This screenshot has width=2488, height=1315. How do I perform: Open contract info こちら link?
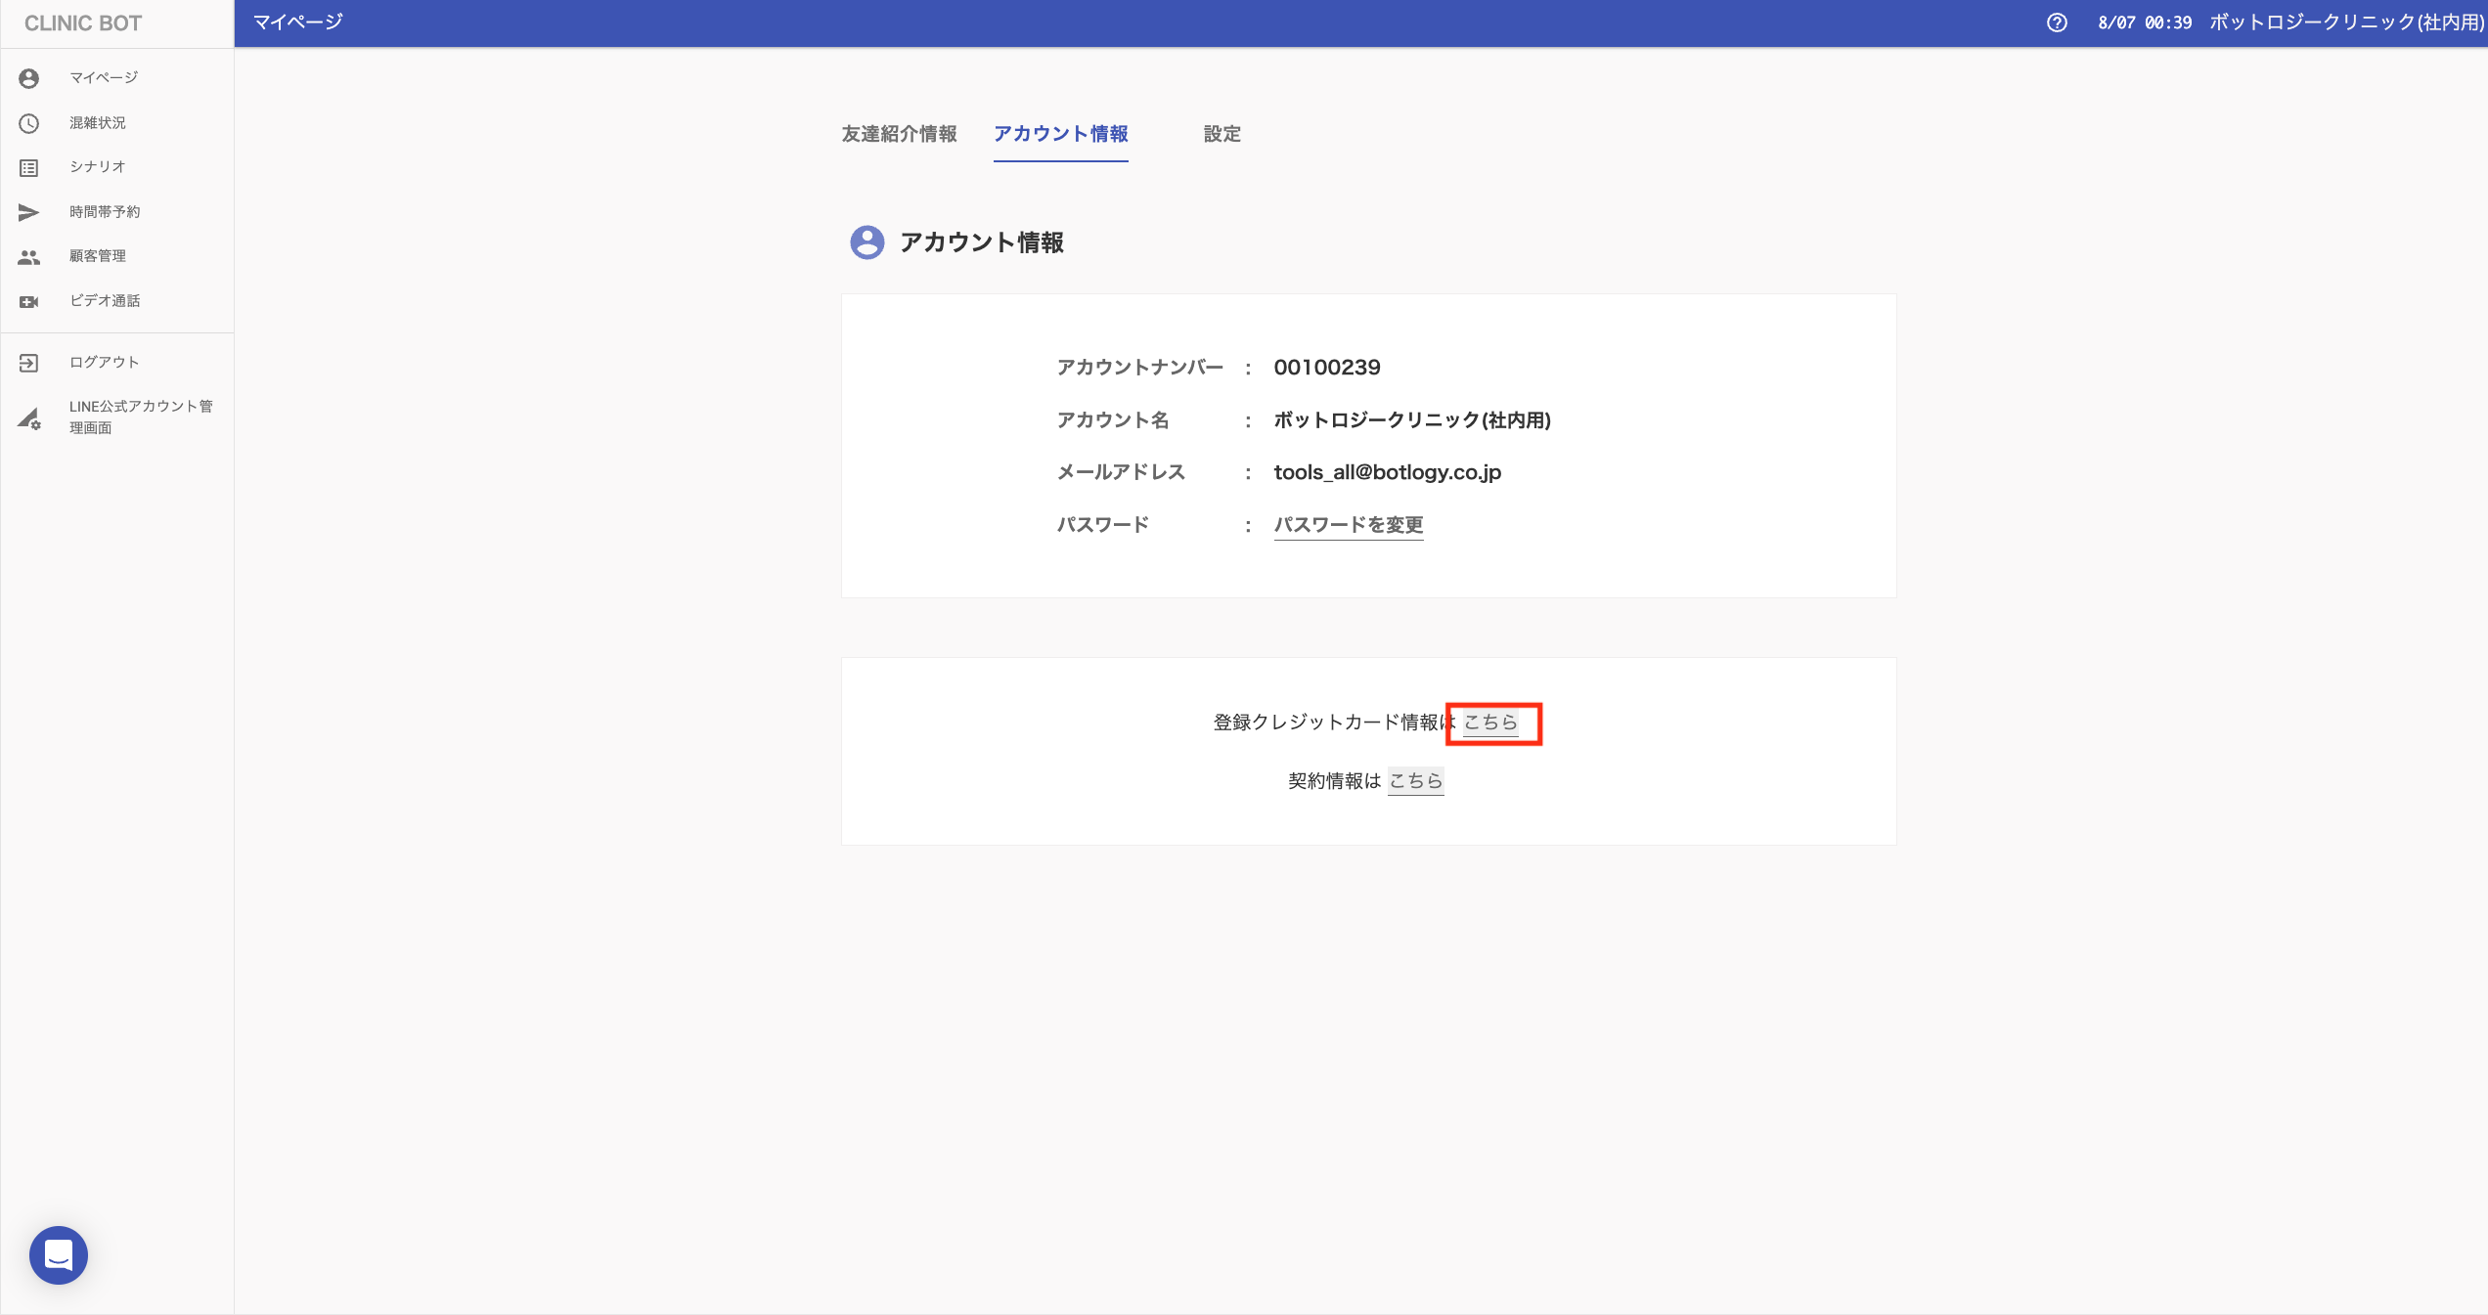click(x=1415, y=781)
